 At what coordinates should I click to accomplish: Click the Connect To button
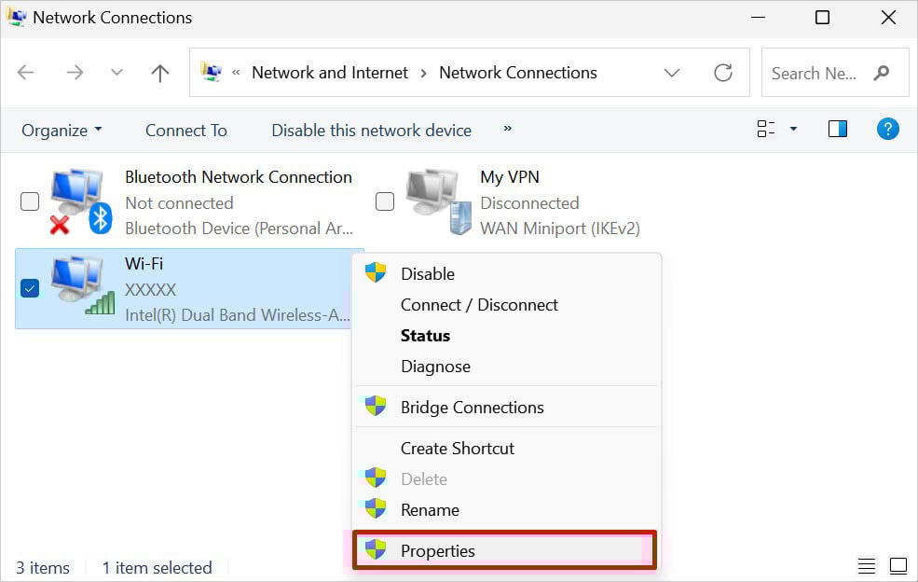186,131
